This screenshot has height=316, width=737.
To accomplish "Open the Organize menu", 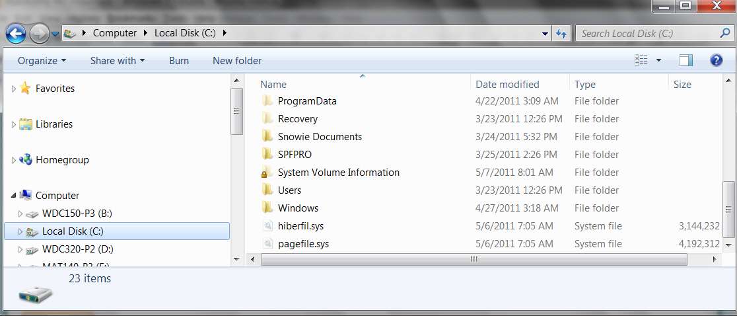I will coord(42,61).
